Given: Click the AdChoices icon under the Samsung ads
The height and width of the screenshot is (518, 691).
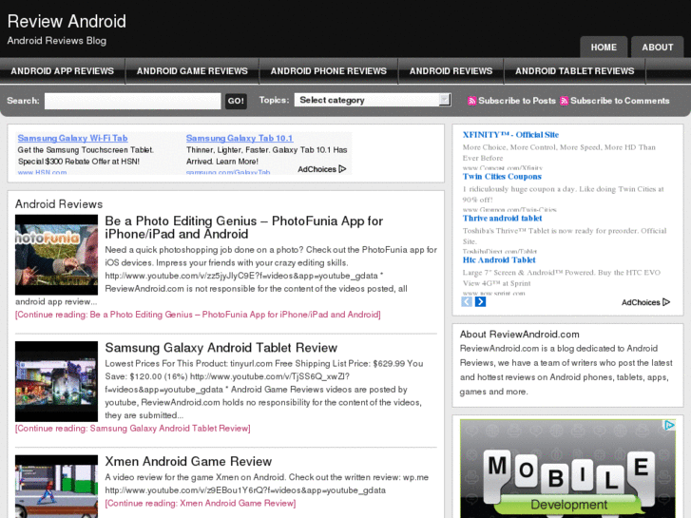Looking at the screenshot, I should (x=342, y=169).
